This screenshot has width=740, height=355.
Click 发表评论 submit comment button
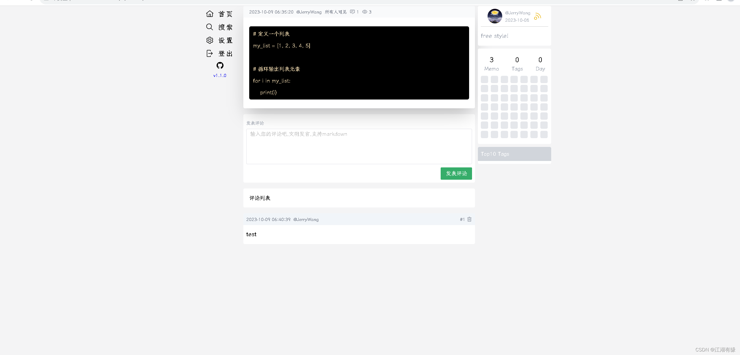456,173
